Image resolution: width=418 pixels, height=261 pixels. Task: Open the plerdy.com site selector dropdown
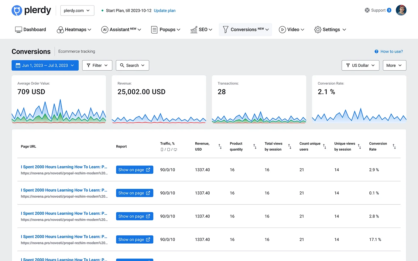click(77, 10)
